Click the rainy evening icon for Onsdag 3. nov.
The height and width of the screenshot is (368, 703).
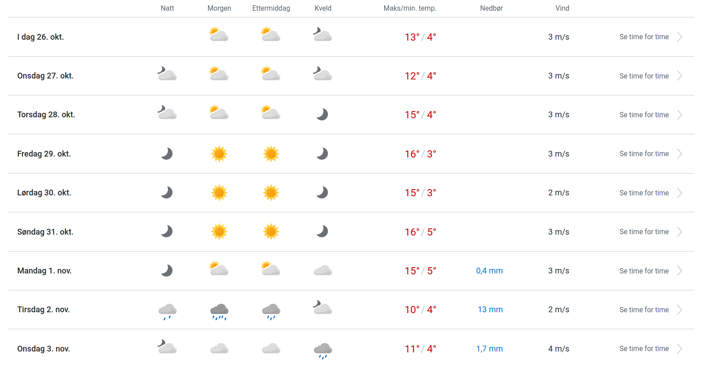click(322, 350)
